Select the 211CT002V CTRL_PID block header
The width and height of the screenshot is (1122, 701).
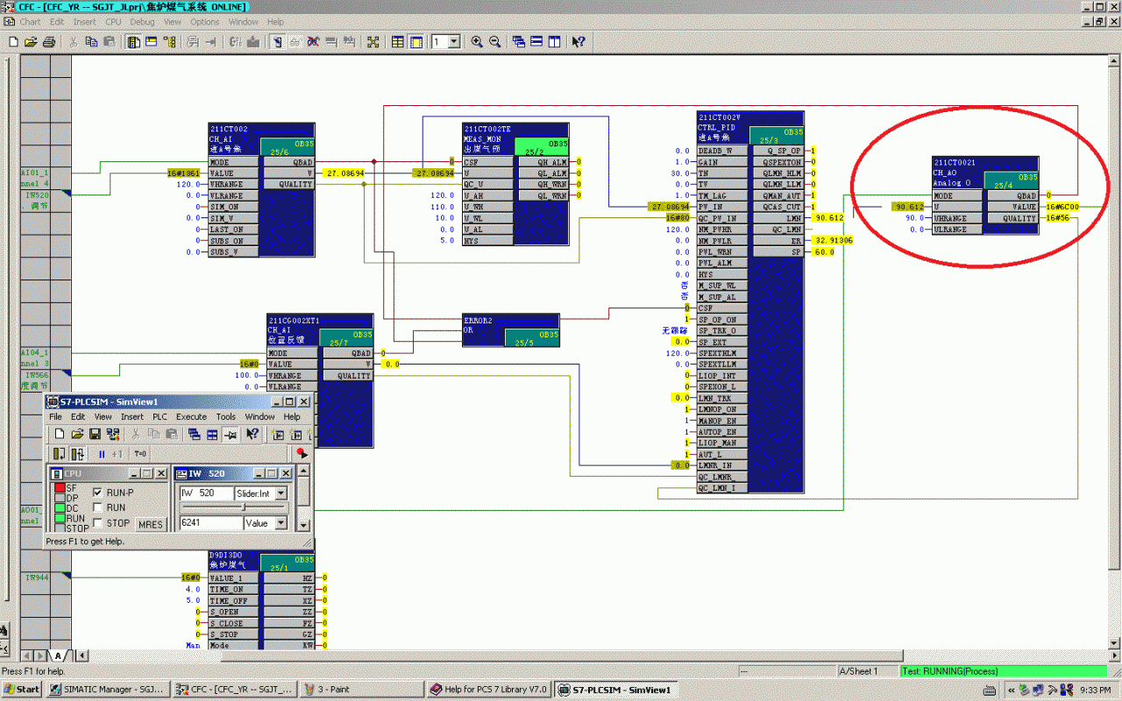point(750,127)
